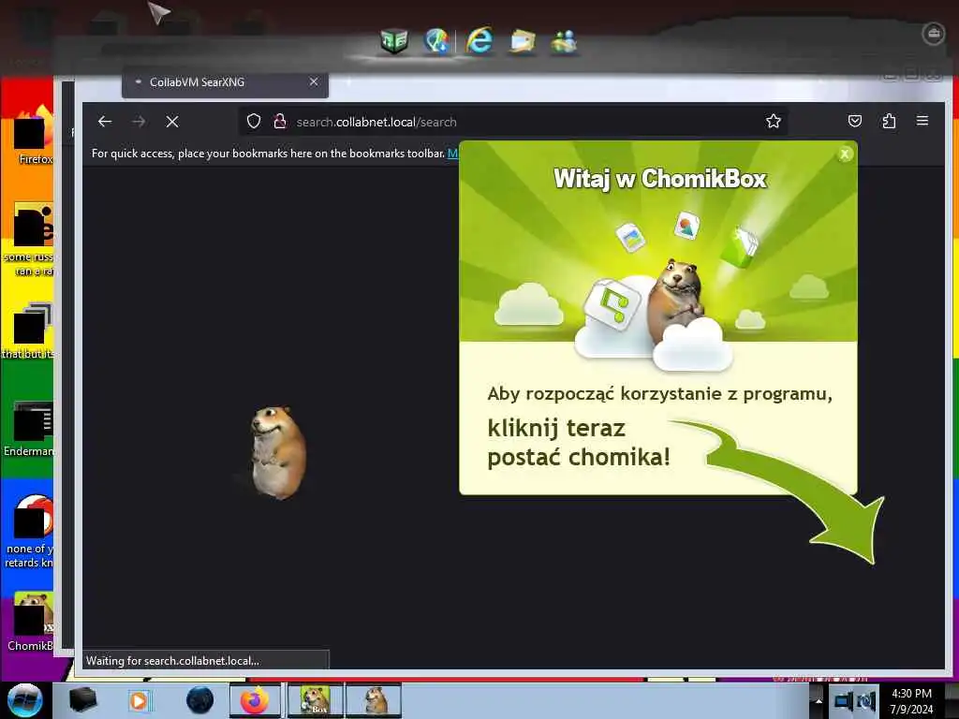Click the address bar showing search.collabnet.local/search
959x719 pixels.
point(514,122)
